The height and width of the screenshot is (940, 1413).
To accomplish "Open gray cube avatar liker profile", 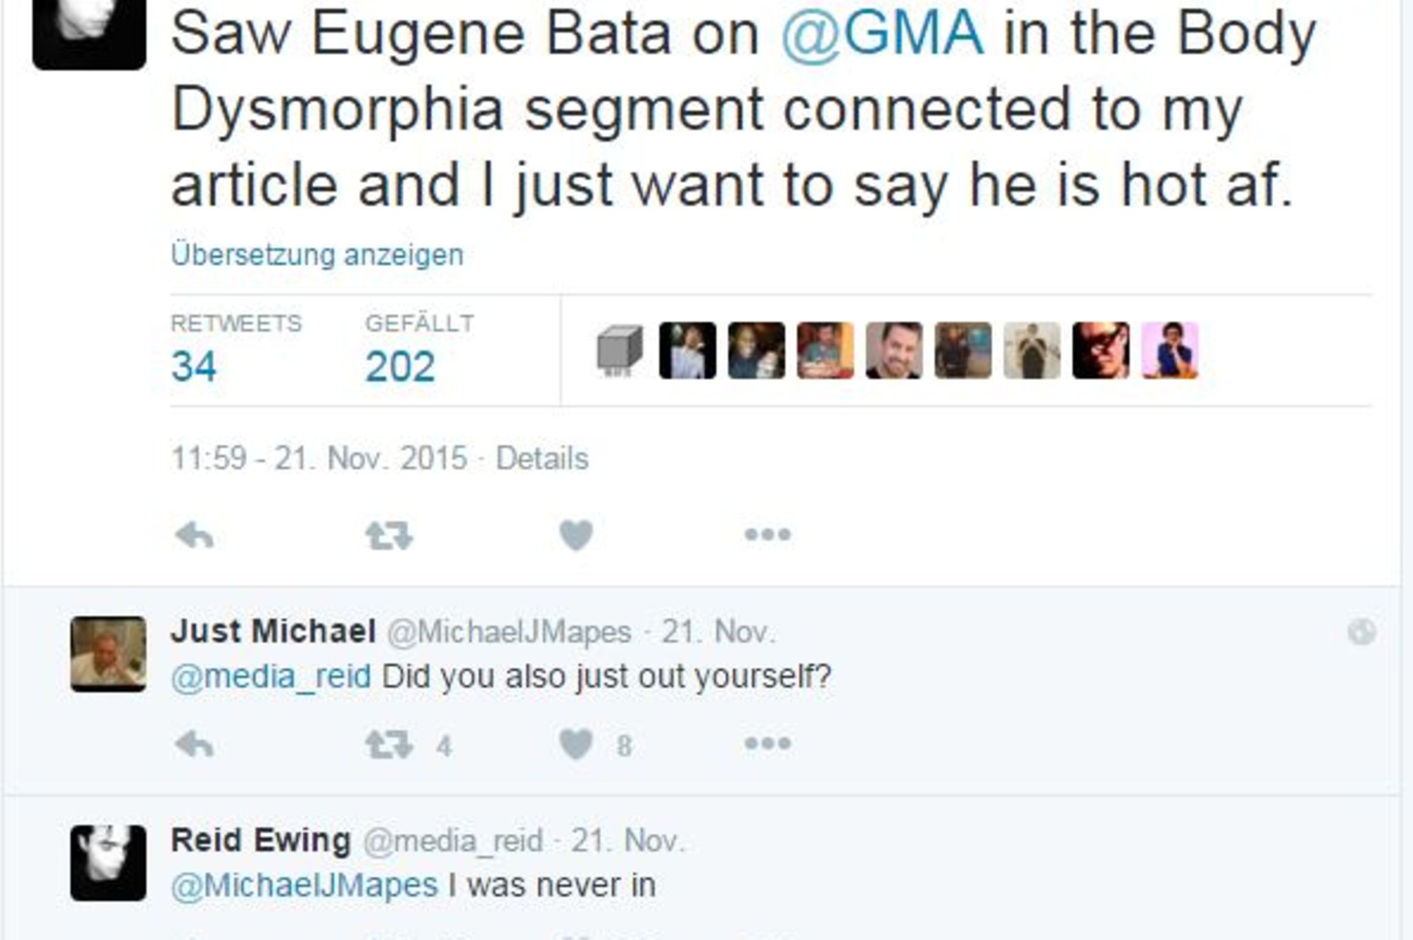I will click(x=619, y=350).
